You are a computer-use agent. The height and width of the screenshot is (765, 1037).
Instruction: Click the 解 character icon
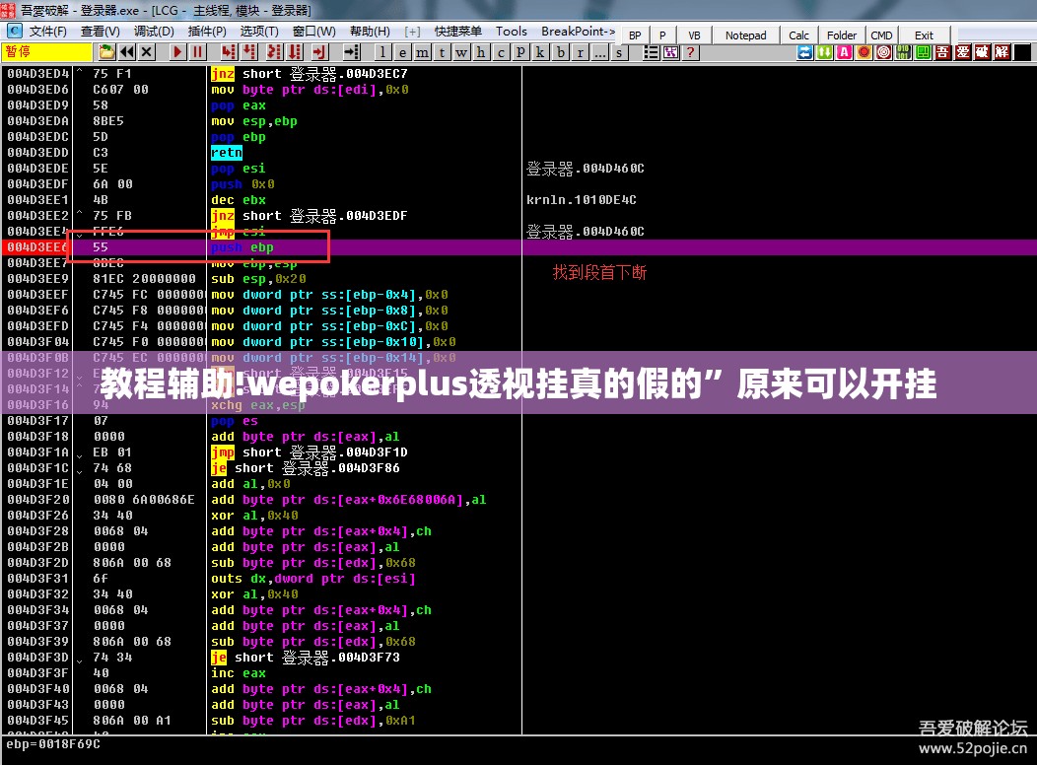click(1002, 52)
